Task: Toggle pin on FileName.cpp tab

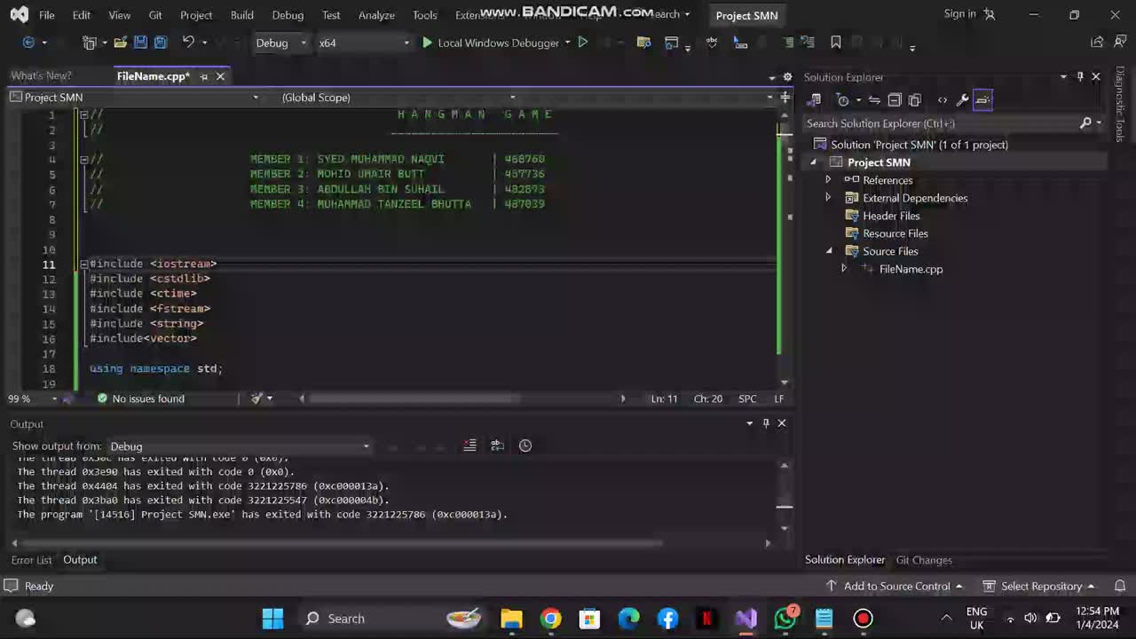Action: pos(203,76)
